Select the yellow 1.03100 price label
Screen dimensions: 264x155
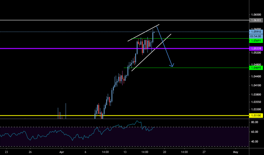point(256,116)
